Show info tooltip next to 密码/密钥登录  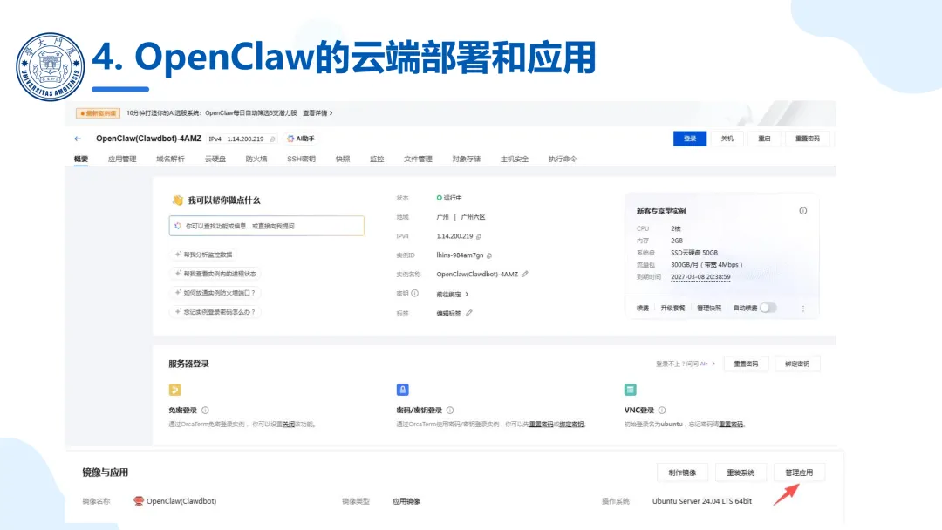pyautogui.click(x=450, y=411)
